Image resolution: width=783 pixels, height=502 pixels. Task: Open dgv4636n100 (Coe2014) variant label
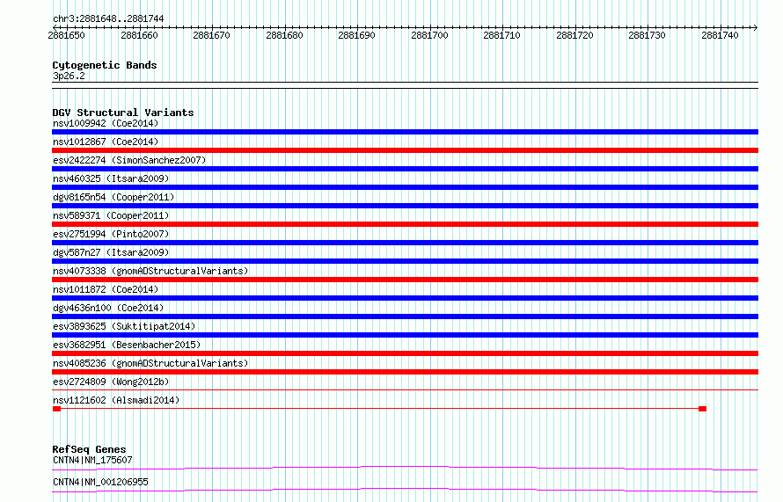pos(108,308)
